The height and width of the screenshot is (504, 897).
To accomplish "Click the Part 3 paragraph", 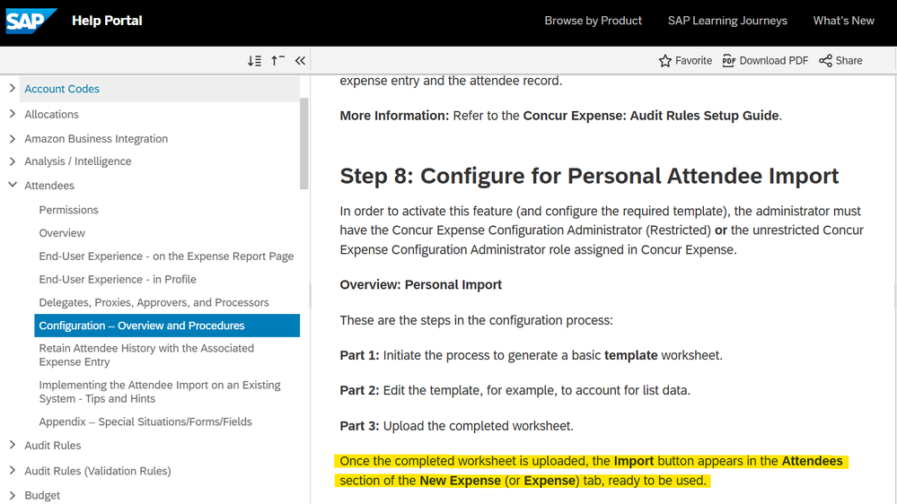I will pyautogui.click(x=456, y=426).
